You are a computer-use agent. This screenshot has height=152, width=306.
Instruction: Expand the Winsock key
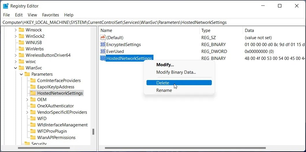click(15, 30)
